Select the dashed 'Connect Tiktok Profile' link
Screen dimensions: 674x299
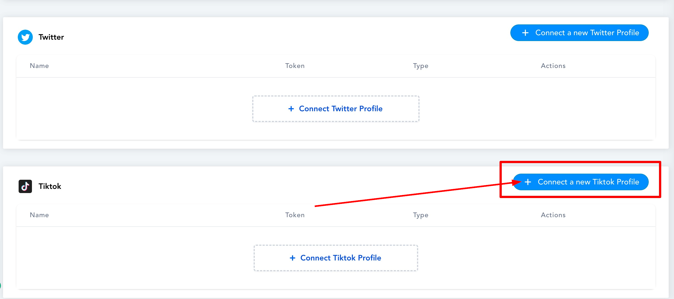(341, 258)
